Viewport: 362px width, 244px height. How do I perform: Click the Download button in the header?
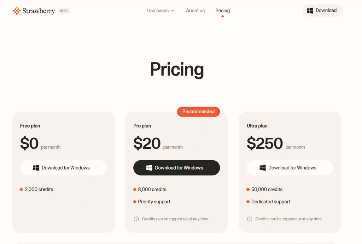pos(322,11)
